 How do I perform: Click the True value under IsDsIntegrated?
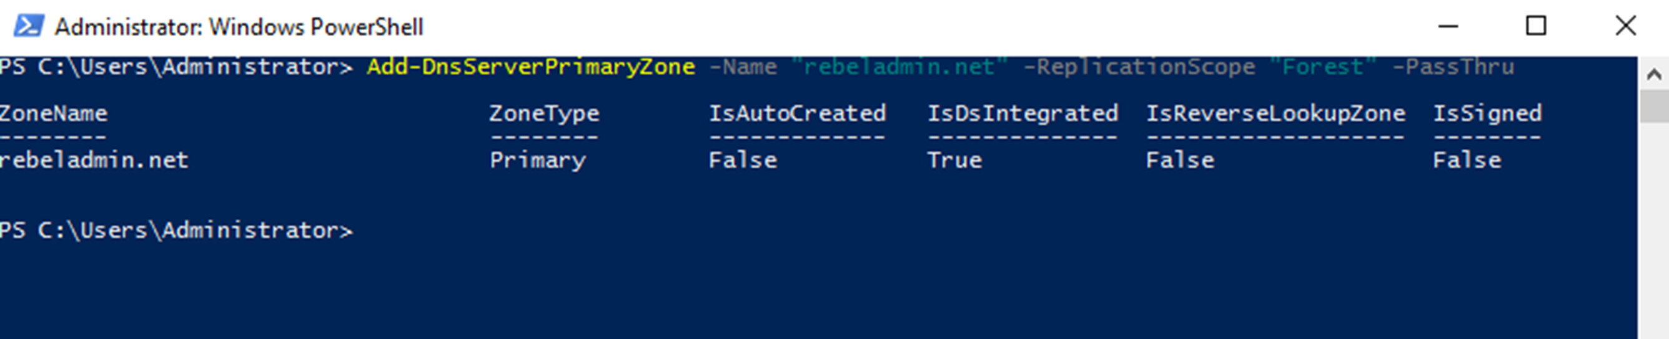pos(954,160)
